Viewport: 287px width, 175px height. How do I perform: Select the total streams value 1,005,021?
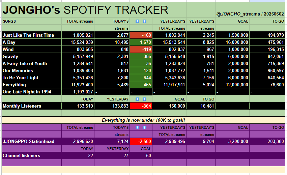click(x=78, y=35)
